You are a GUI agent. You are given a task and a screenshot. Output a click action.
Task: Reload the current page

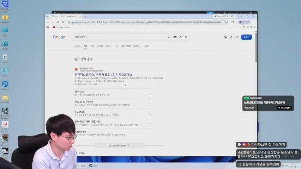pos(58,22)
